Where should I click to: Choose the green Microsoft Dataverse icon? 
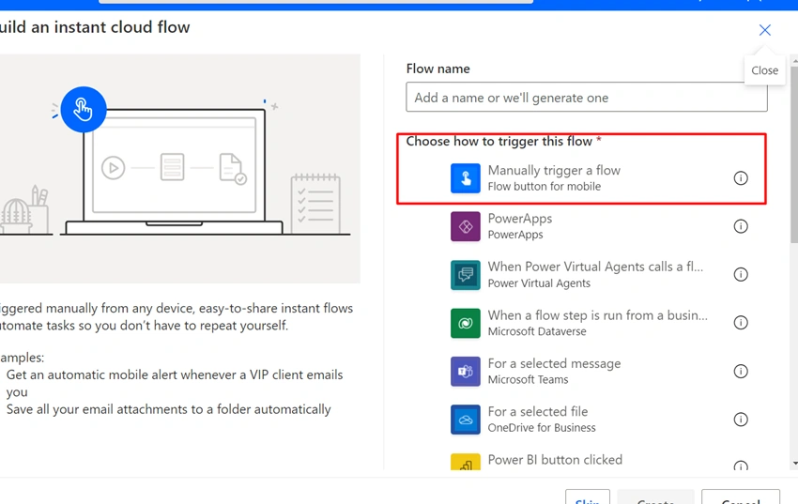(x=465, y=323)
